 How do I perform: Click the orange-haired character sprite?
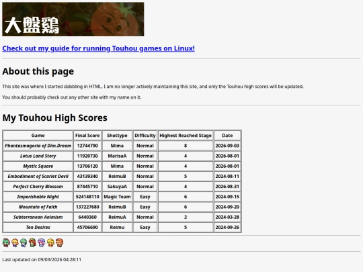click(59, 242)
